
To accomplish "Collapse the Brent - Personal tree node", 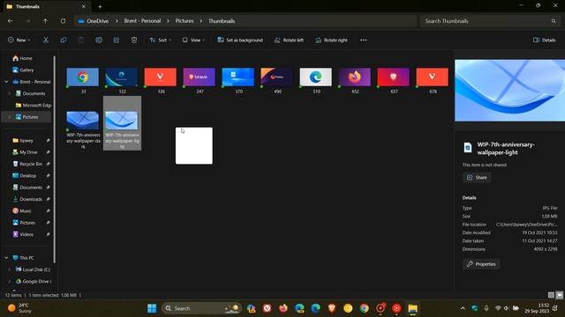I will click(6, 82).
